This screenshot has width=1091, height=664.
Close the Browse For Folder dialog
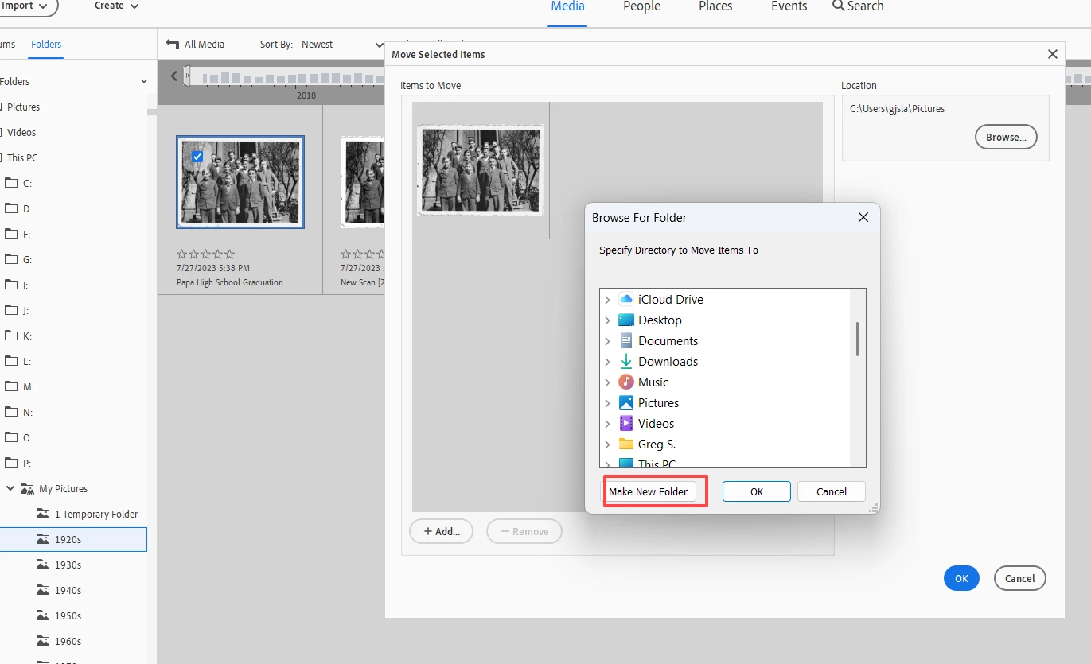[x=863, y=217]
